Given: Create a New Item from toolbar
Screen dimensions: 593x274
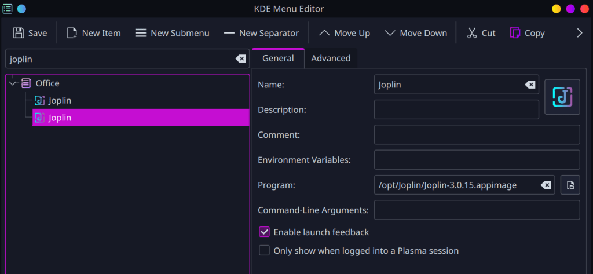Looking at the screenshot, I should (x=94, y=33).
